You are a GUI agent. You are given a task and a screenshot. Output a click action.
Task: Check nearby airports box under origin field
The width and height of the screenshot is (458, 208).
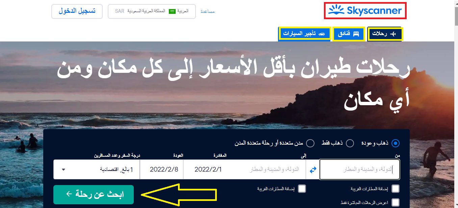pos(396,189)
